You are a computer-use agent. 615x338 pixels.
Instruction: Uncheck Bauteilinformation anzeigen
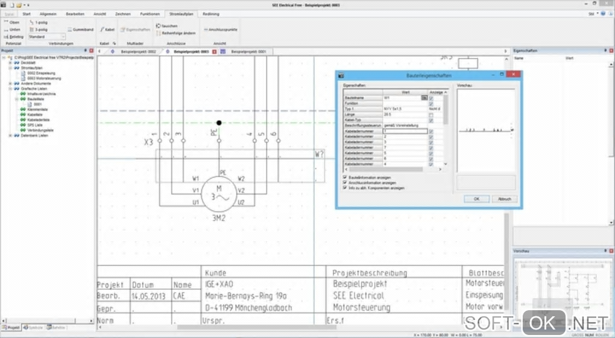tap(345, 177)
